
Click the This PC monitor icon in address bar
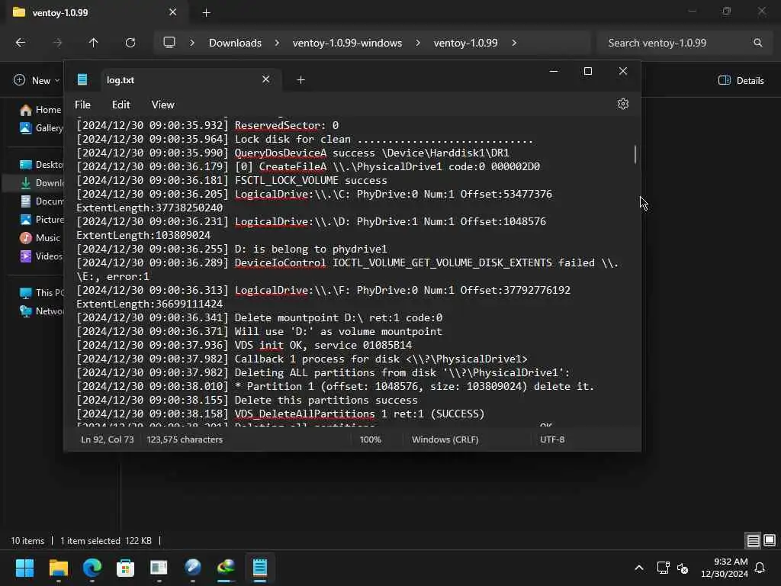point(169,43)
